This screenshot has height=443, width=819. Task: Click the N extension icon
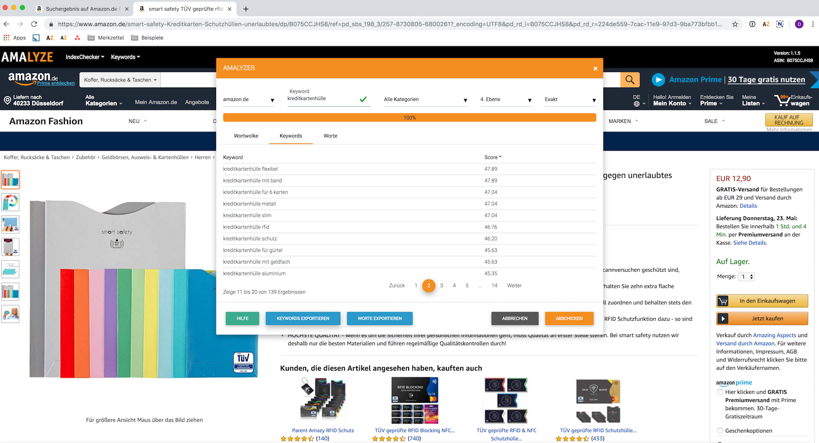780,24
